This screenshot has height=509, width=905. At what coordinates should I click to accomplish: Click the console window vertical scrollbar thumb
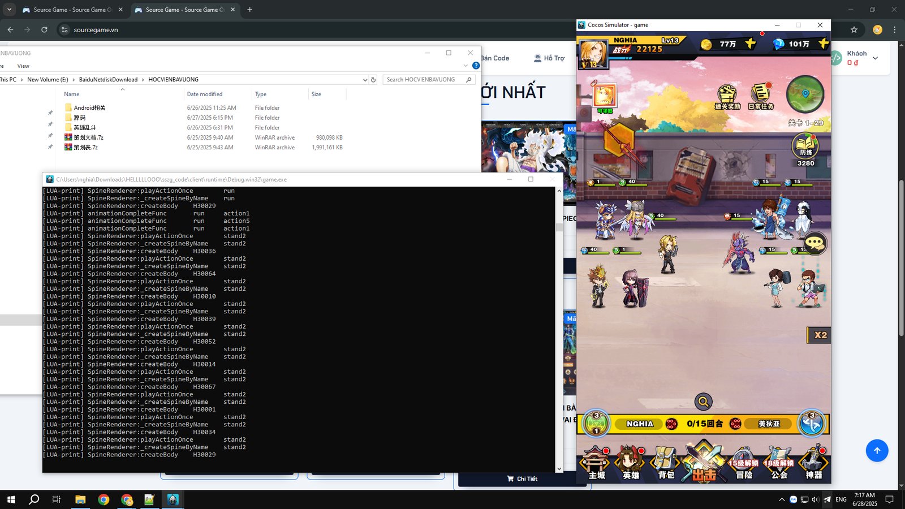tap(559, 227)
